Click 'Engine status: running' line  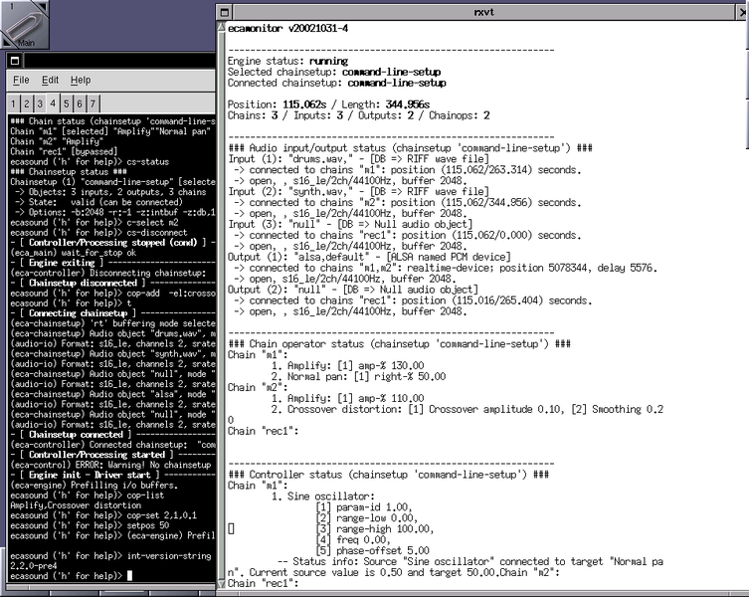[x=288, y=61]
